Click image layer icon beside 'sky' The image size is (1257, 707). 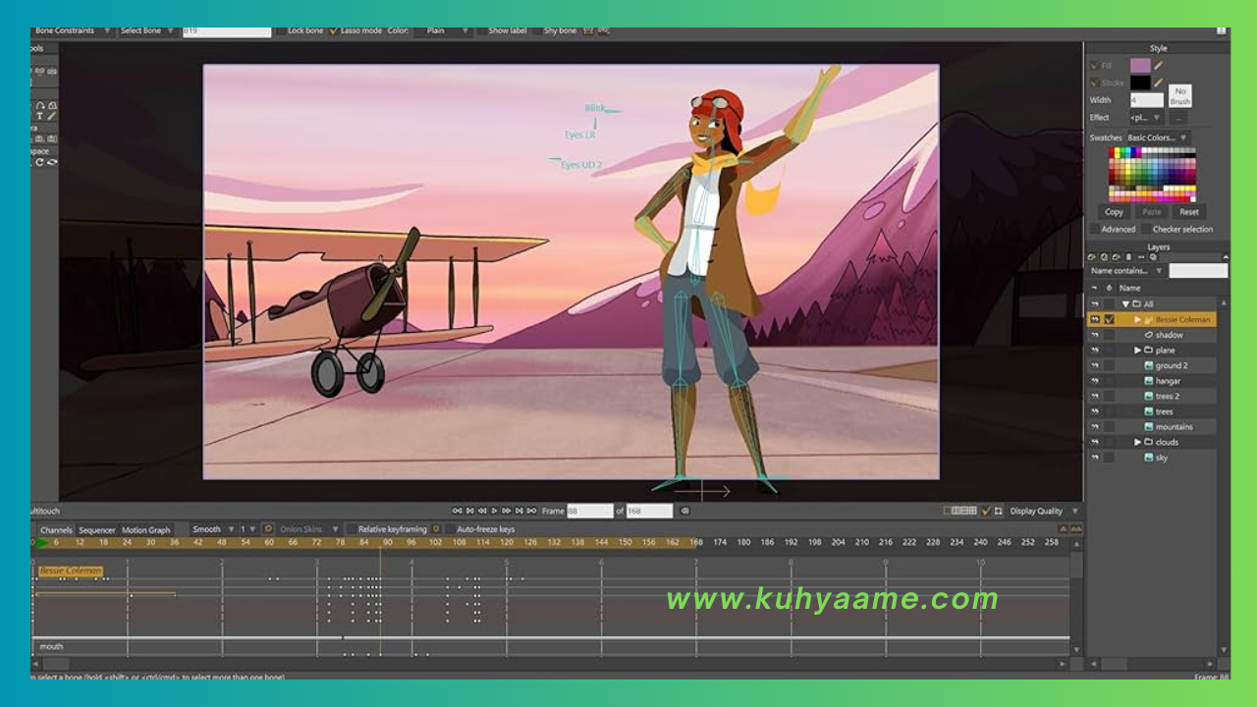pos(1148,458)
